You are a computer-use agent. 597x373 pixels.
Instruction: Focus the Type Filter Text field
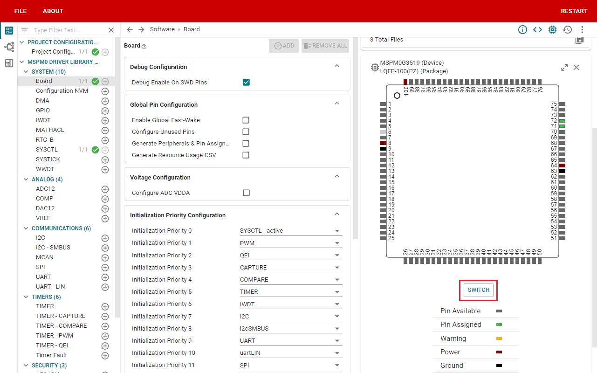click(69, 30)
